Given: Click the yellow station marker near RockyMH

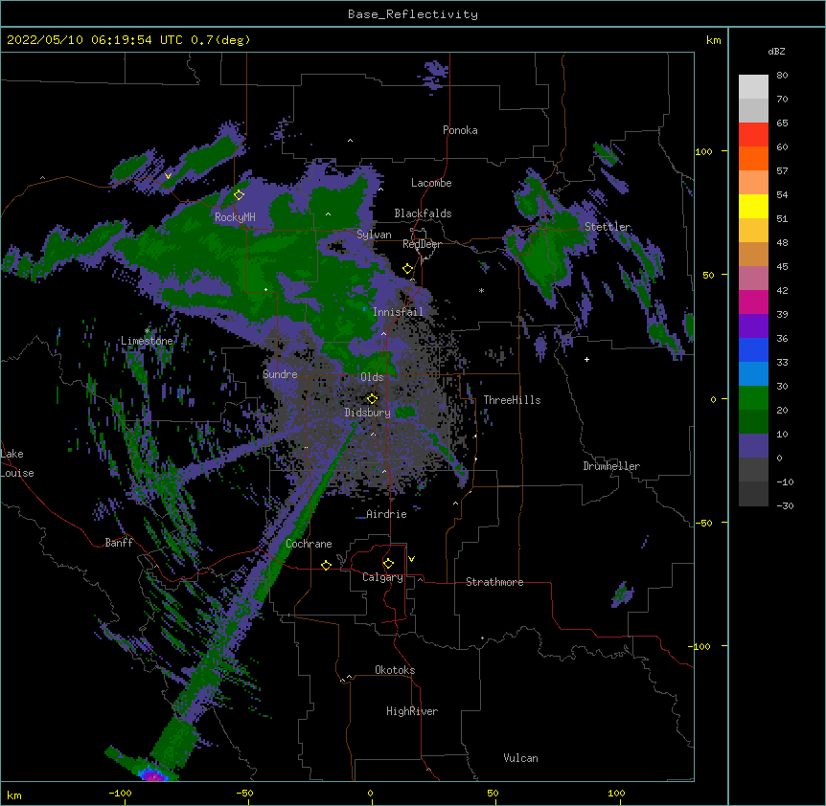Looking at the screenshot, I should pos(239,194).
